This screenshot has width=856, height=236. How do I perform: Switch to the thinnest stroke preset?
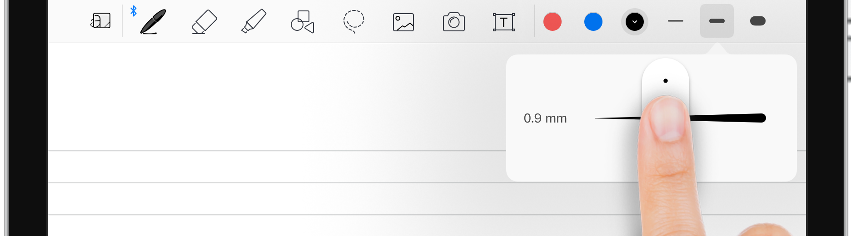point(676,21)
